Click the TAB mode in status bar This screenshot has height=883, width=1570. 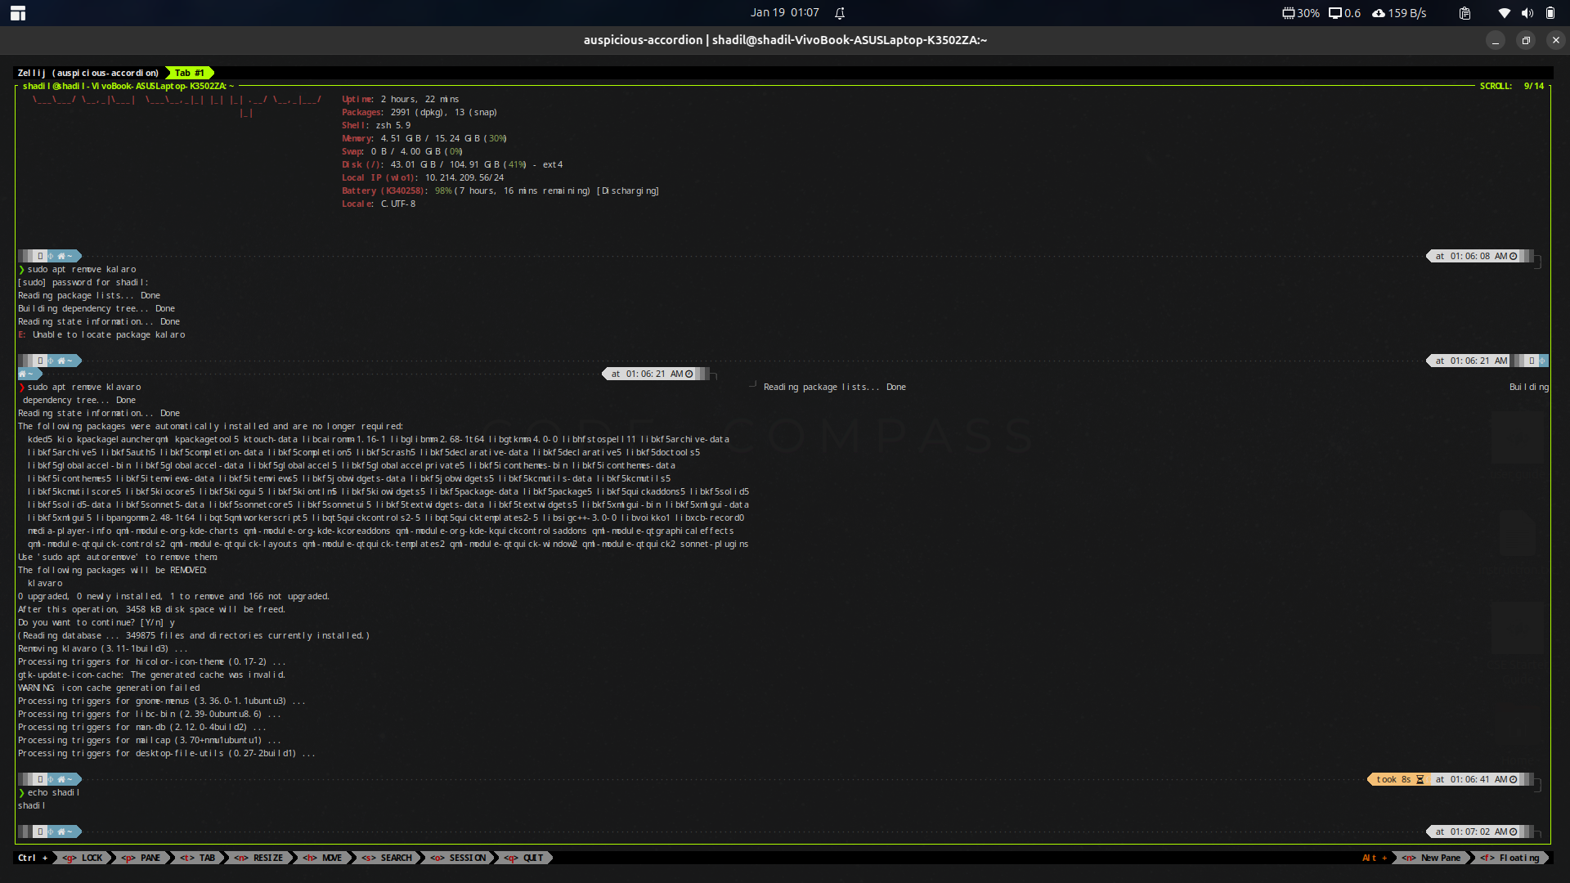pyautogui.click(x=198, y=858)
